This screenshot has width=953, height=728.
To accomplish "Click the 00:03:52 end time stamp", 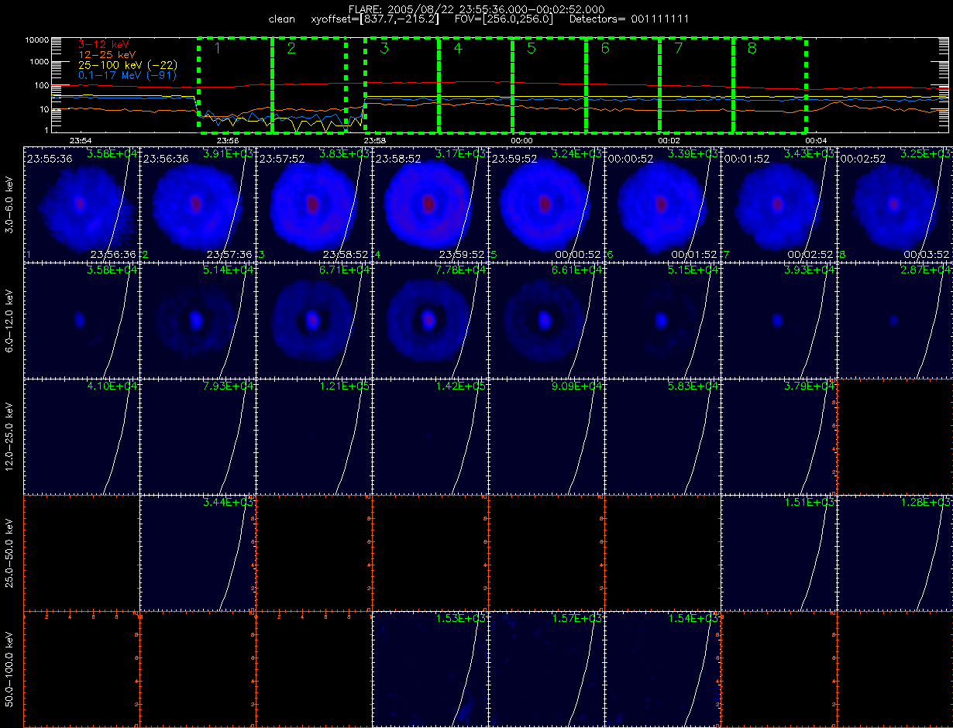I will (x=927, y=254).
